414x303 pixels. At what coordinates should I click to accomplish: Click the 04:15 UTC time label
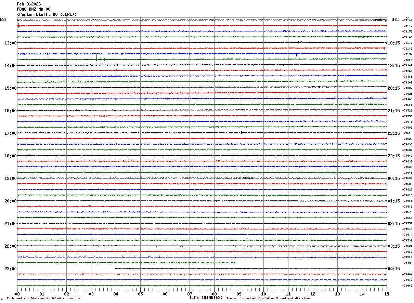point(393,269)
